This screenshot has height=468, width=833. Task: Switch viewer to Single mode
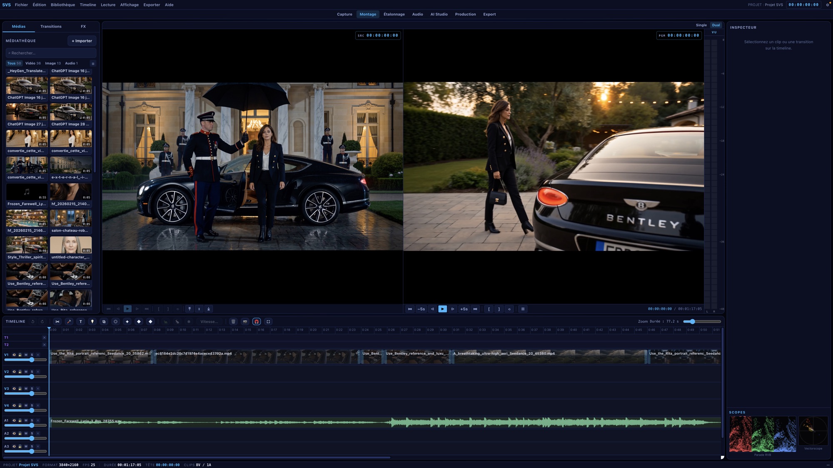pyautogui.click(x=701, y=25)
